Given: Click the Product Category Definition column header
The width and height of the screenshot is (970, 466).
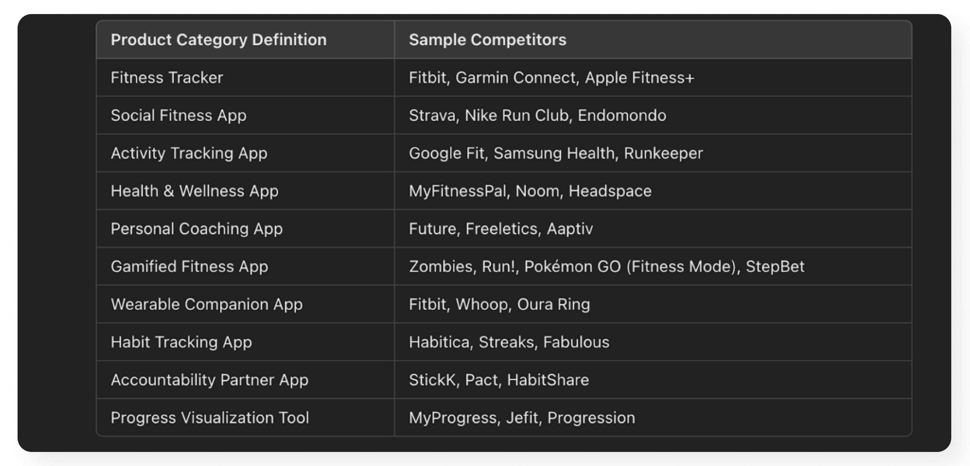Looking at the screenshot, I should click(x=245, y=40).
